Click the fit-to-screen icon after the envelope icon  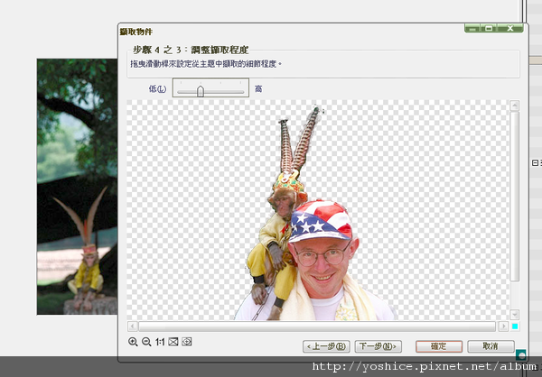tap(187, 342)
